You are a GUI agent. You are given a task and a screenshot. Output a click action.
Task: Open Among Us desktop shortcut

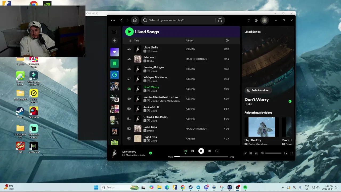[34, 113]
